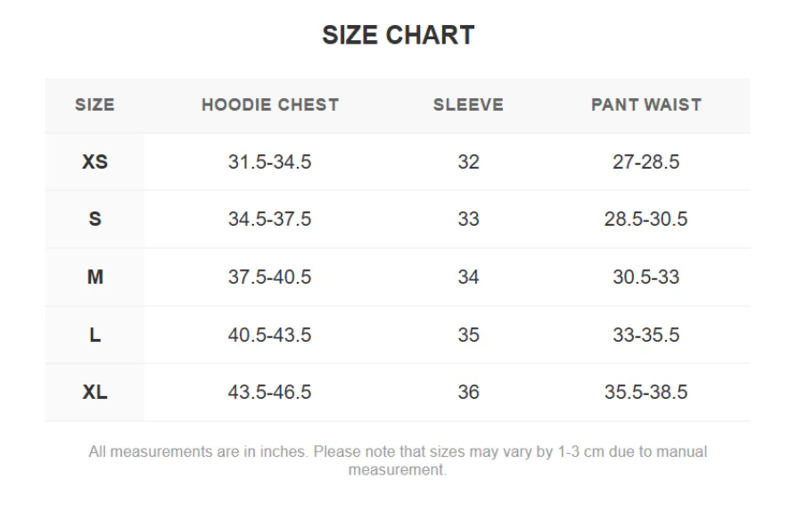Click the 35.5-38.5 pant waist value
This screenshot has height=521, width=797.
tap(645, 393)
